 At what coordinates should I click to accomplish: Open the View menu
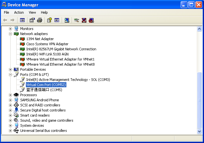click(32, 12)
